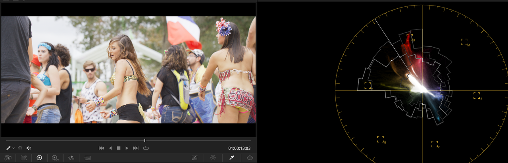Stop viewer playback
Viewport: 508px width, 163px height.
[118, 148]
